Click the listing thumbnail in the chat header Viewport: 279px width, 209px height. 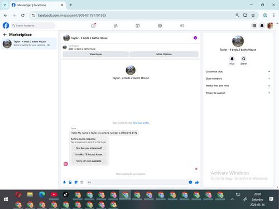[x=66, y=38]
